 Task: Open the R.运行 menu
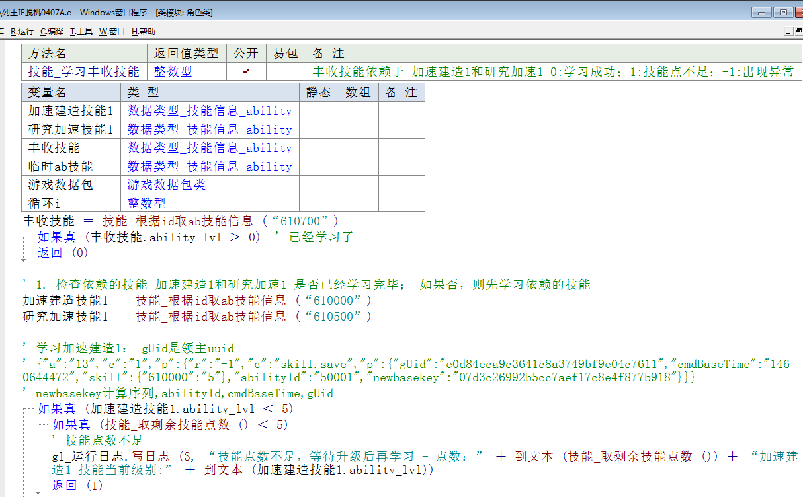point(22,31)
